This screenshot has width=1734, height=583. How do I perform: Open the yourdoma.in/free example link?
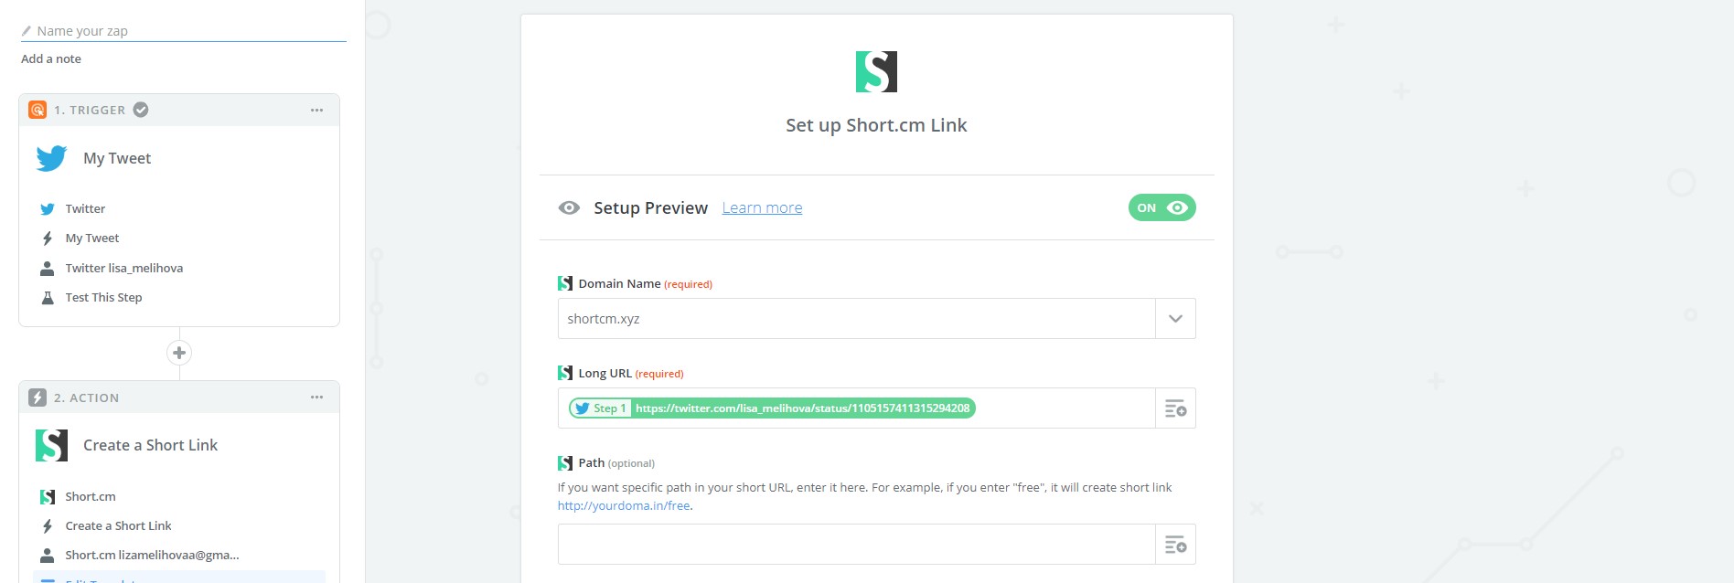[x=624, y=505]
